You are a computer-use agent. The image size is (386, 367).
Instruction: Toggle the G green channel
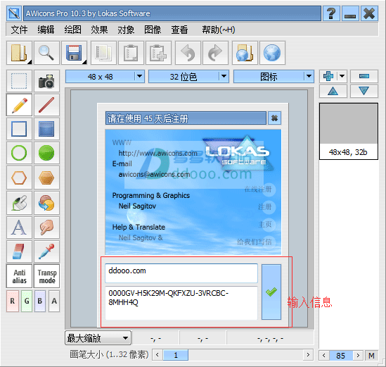pos(27,301)
